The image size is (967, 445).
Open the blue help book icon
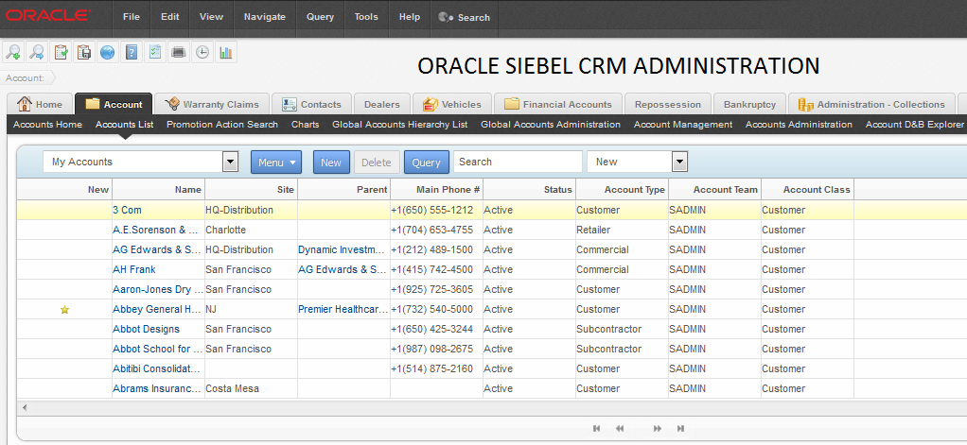[x=131, y=52]
